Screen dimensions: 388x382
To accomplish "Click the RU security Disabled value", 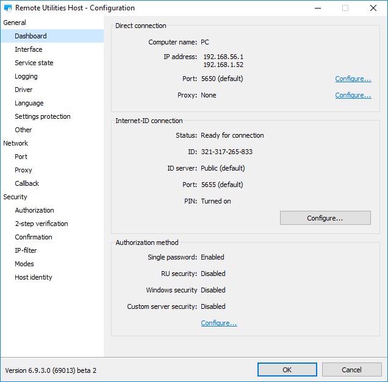I will [x=213, y=274].
